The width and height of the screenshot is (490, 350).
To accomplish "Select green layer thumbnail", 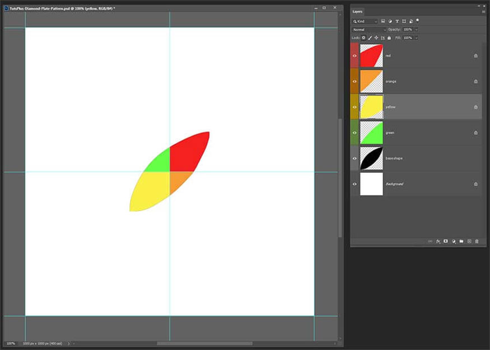I will pyautogui.click(x=371, y=133).
